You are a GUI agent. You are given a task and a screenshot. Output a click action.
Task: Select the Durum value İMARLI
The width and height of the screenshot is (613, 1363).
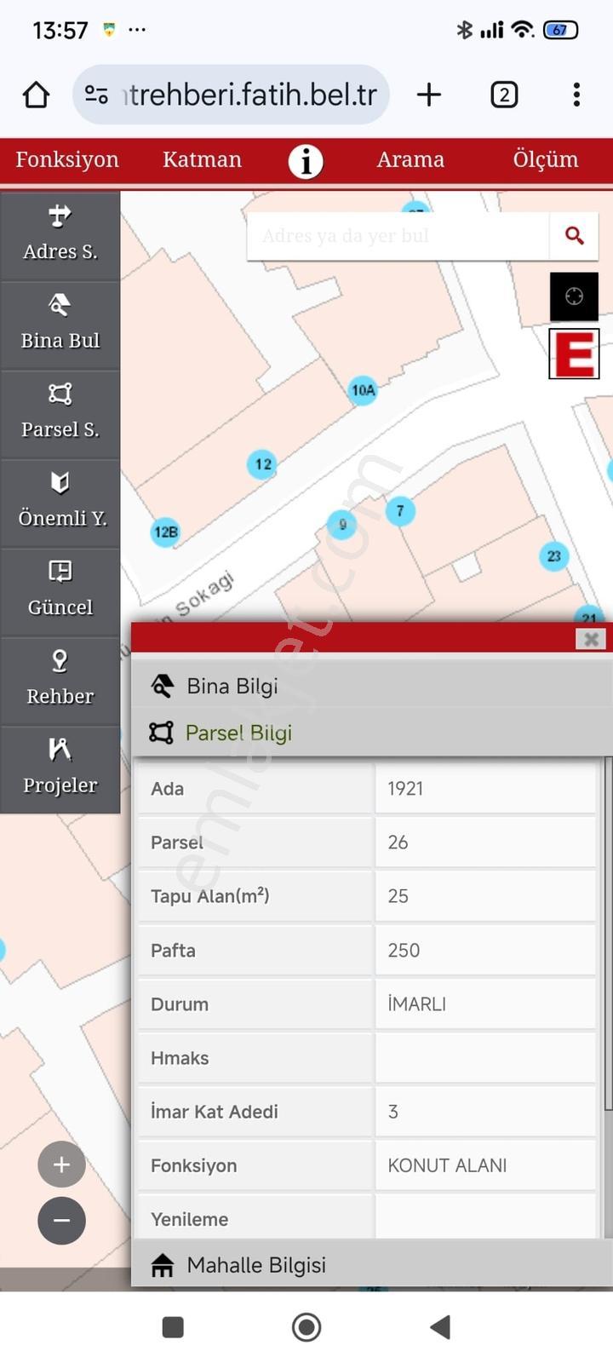coord(416,1004)
